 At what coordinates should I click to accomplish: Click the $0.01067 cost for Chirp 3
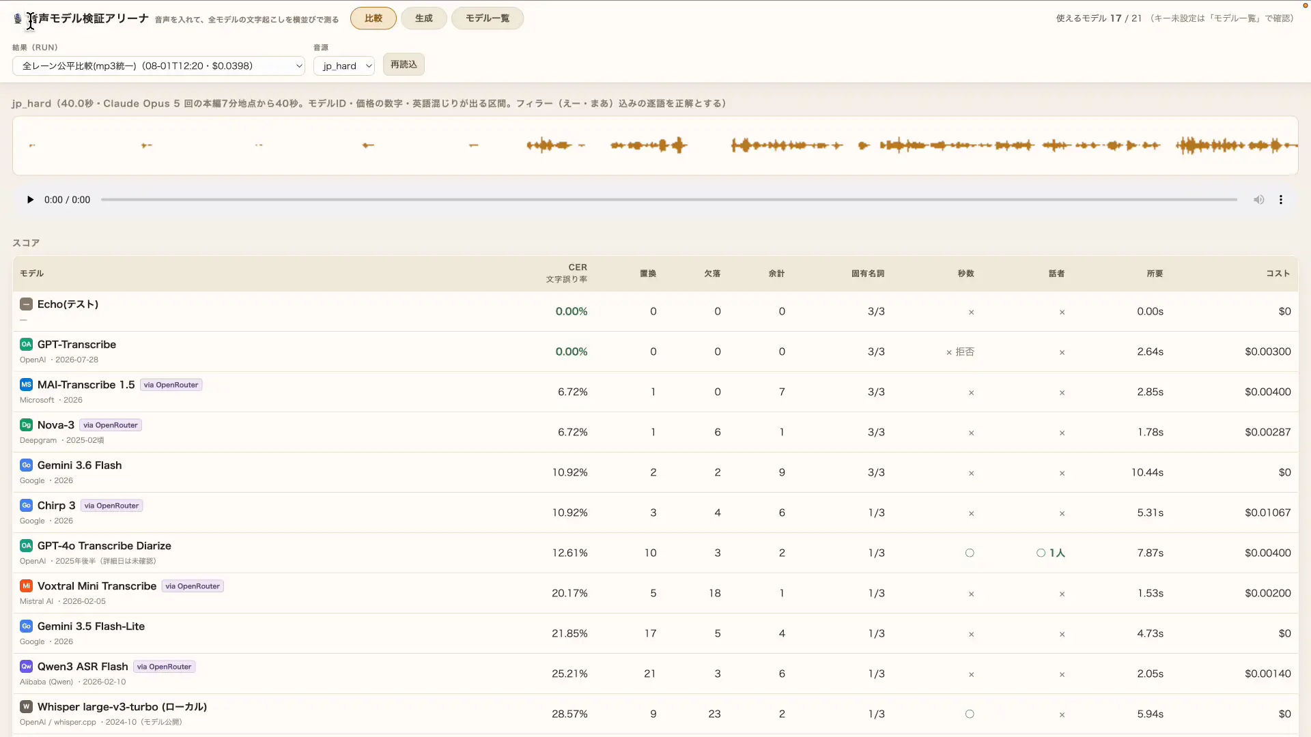[x=1268, y=513]
